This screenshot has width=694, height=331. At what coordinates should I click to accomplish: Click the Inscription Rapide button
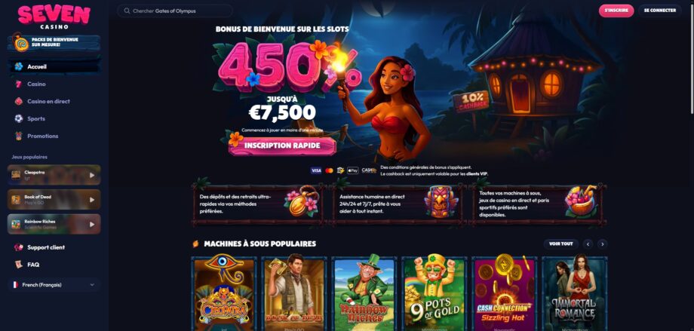pos(282,146)
